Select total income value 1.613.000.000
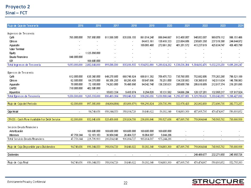Screen dimensions: 251x188 tap(75, 65)
